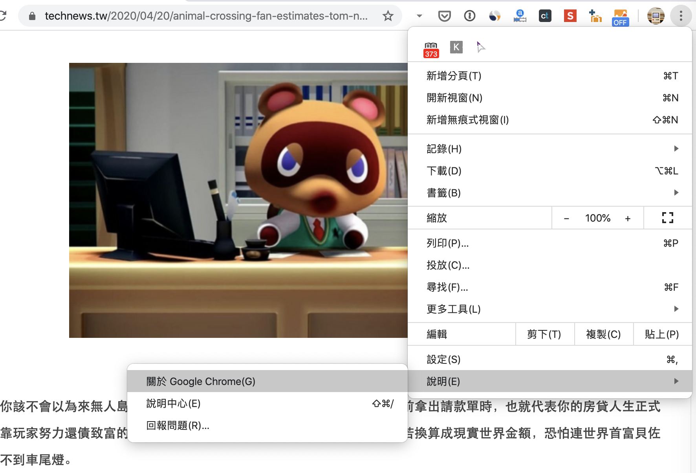Select 開新視窗(N) menu item
Image resolution: width=696 pixels, height=473 pixels.
[x=550, y=98]
